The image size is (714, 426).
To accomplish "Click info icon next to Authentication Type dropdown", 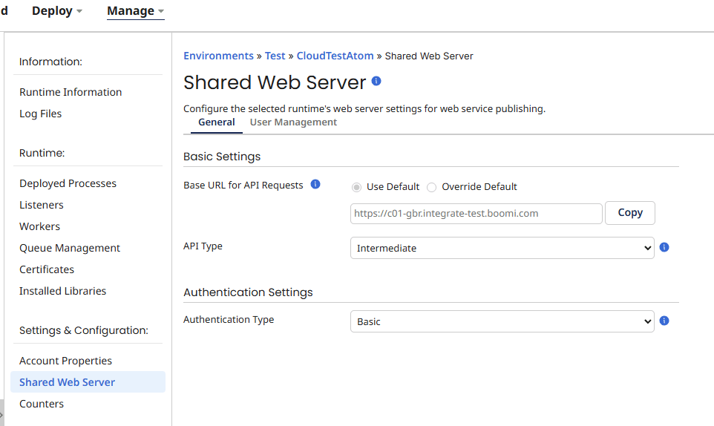I will [664, 321].
